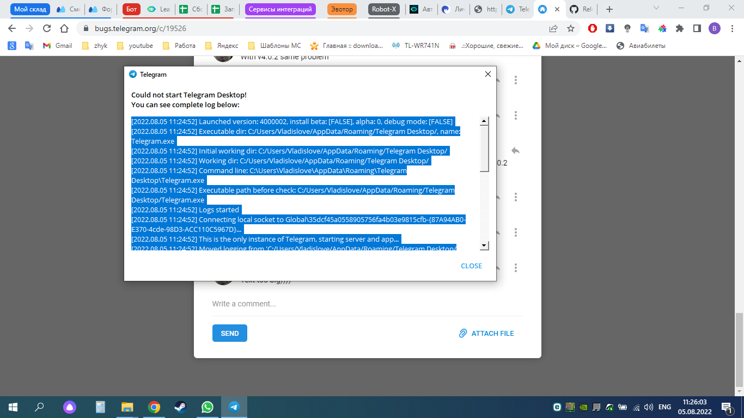Close the Telegram dialog with the X icon
This screenshot has height=418, width=744.
point(488,74)
